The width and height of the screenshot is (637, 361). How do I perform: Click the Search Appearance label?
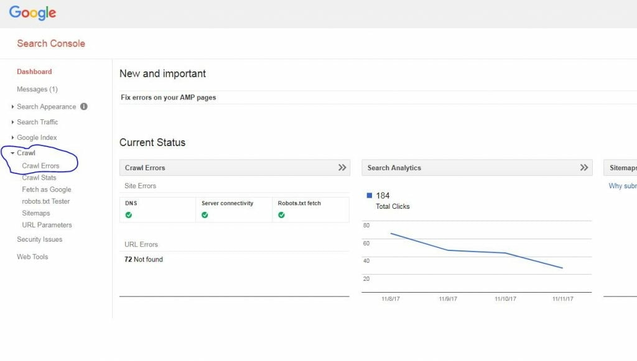(46, 107)
